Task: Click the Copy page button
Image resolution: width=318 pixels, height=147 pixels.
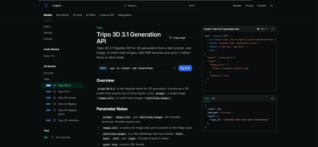Action: click(177, 38)
